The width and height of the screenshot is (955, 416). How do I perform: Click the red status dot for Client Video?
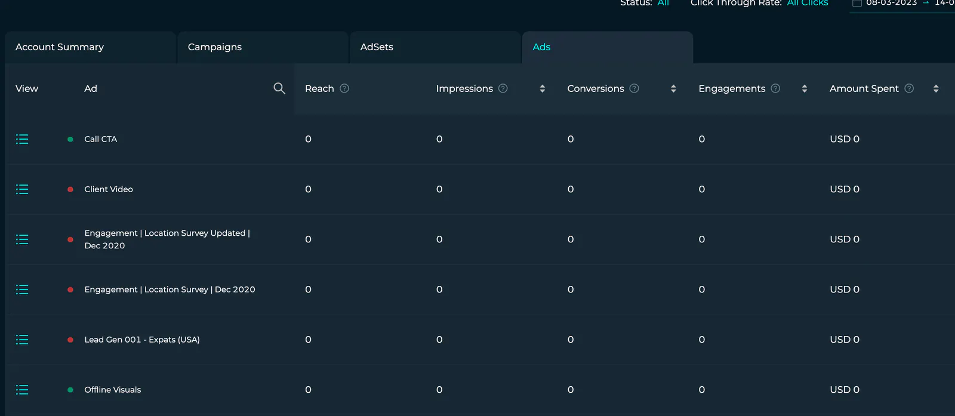click(x=70, y=189)
